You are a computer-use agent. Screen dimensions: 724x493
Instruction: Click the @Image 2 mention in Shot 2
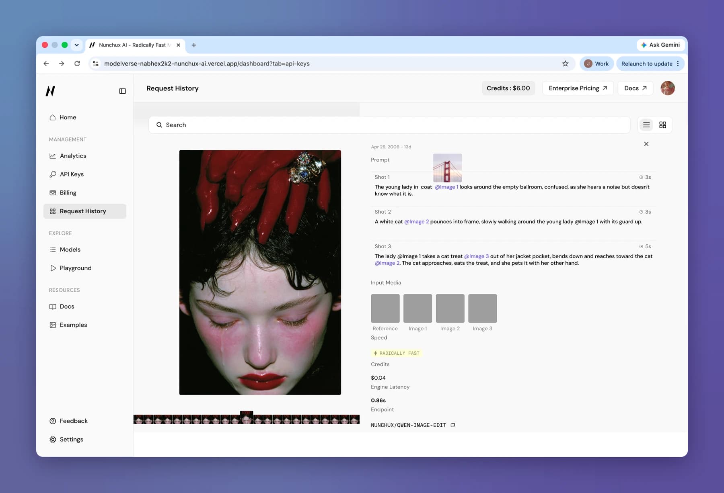pyautogui.click(x=416, y=222)
